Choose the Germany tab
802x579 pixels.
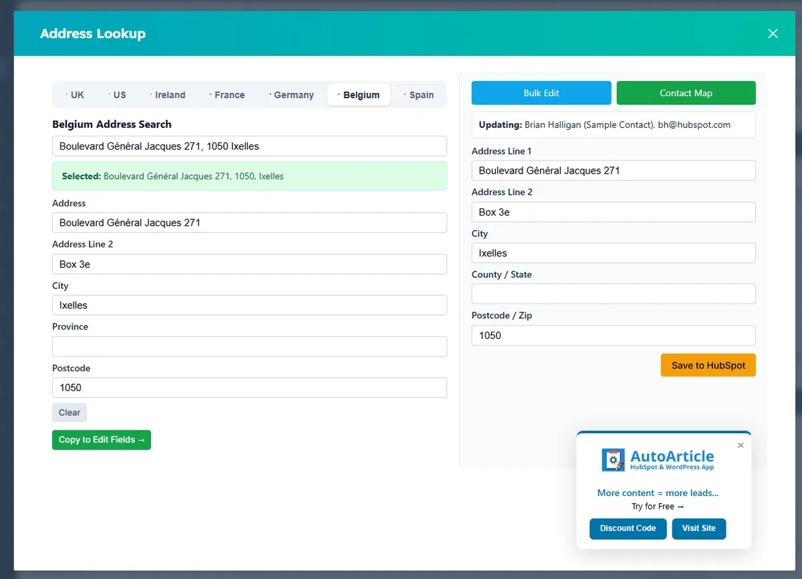pyautogui.click(x=291, y=95)
